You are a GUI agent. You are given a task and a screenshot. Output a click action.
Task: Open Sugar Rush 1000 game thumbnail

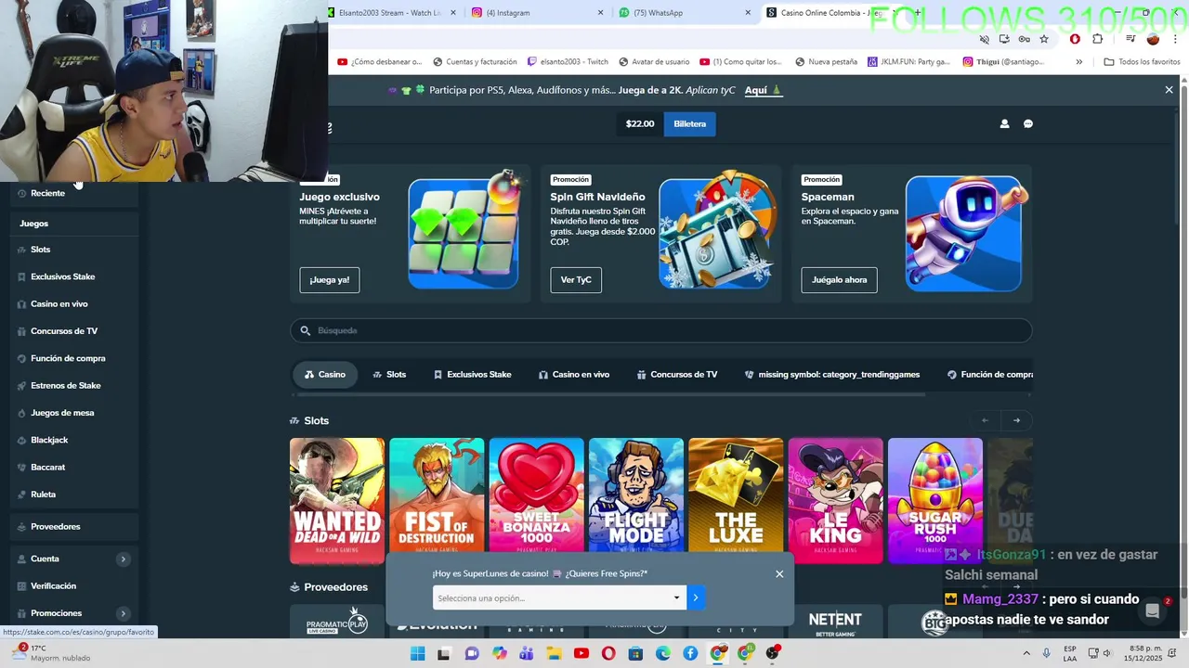point(935,501)
